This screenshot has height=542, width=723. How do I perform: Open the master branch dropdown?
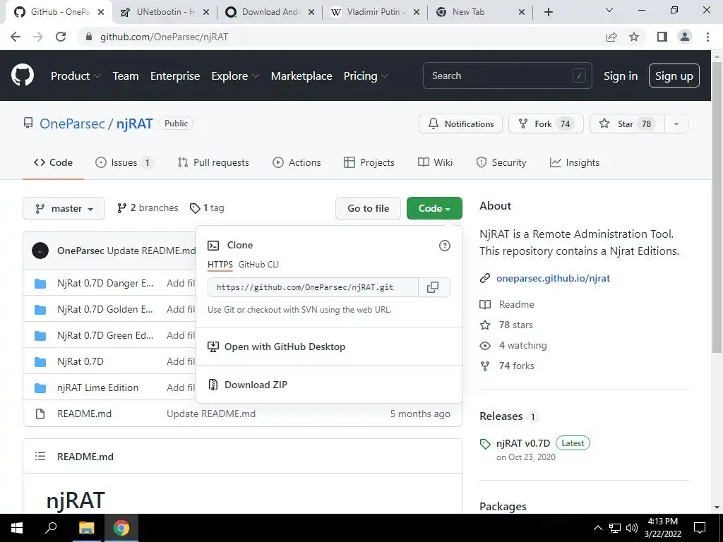click(x=64, y=208)
